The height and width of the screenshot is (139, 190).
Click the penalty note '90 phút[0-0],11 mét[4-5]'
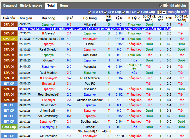tap(95, 131)
